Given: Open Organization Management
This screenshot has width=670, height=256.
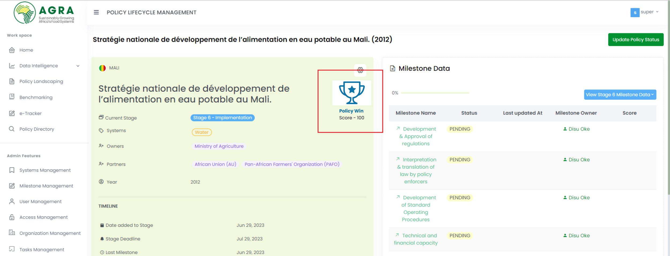Looking at the screenshot, I should (x=50, y=233).
